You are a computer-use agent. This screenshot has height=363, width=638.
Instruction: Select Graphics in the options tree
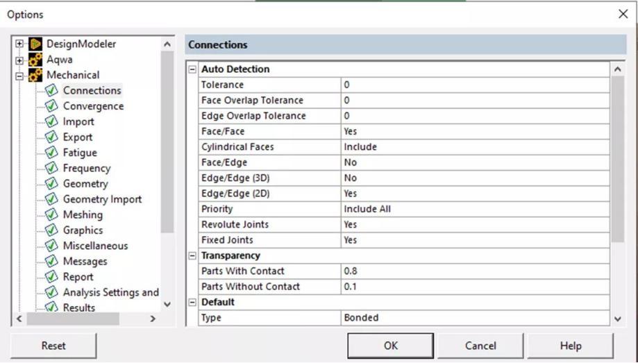(x=83, y=230)
